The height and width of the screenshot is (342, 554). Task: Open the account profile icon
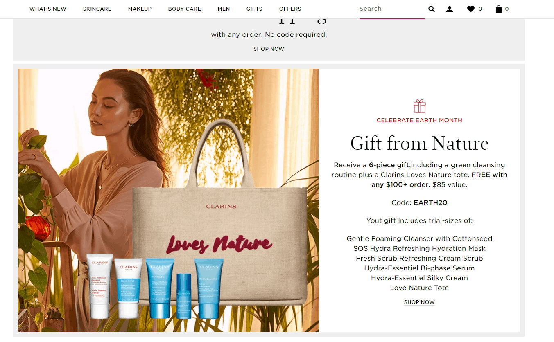(450, 9)
